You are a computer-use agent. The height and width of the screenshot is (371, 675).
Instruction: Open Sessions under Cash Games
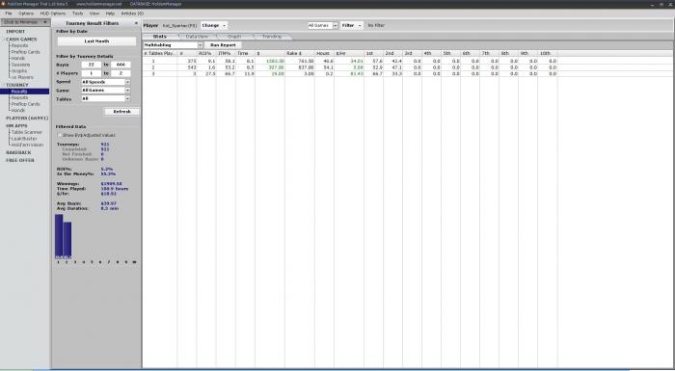(x=20, y=65)
